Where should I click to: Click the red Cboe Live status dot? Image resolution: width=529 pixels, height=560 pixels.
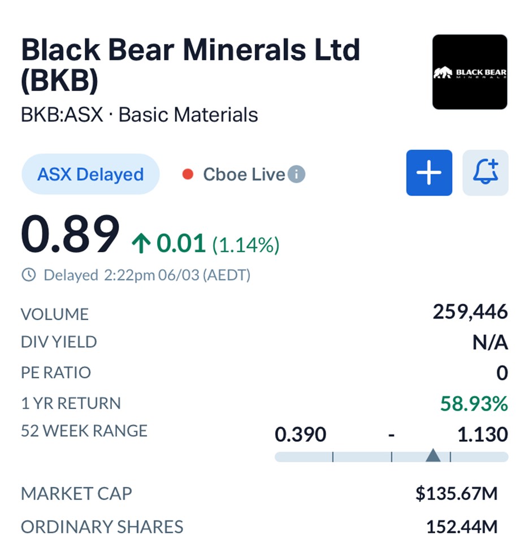coord(188,174)
